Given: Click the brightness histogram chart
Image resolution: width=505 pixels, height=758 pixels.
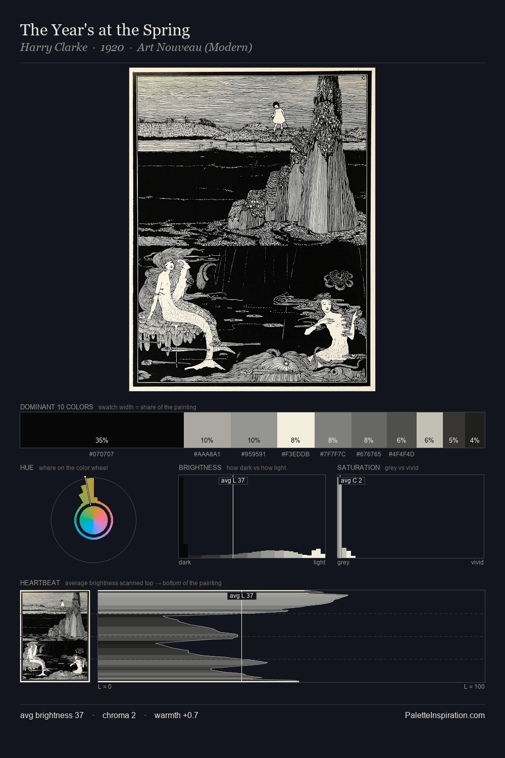Looking at the screenshot, I should [x=252, y=516].
